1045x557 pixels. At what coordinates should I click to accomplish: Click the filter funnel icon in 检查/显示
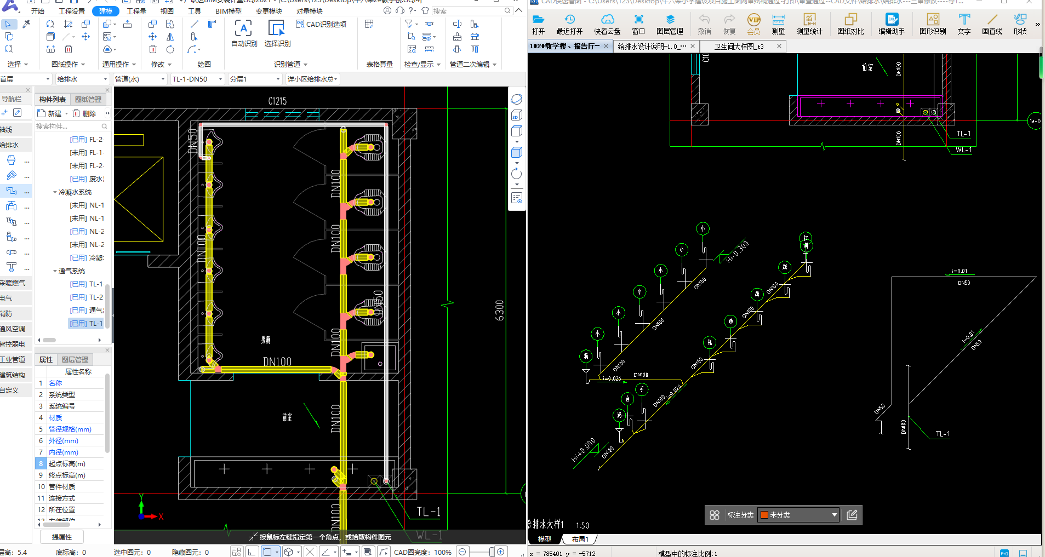pyautogui.click(x=409, y=24)
